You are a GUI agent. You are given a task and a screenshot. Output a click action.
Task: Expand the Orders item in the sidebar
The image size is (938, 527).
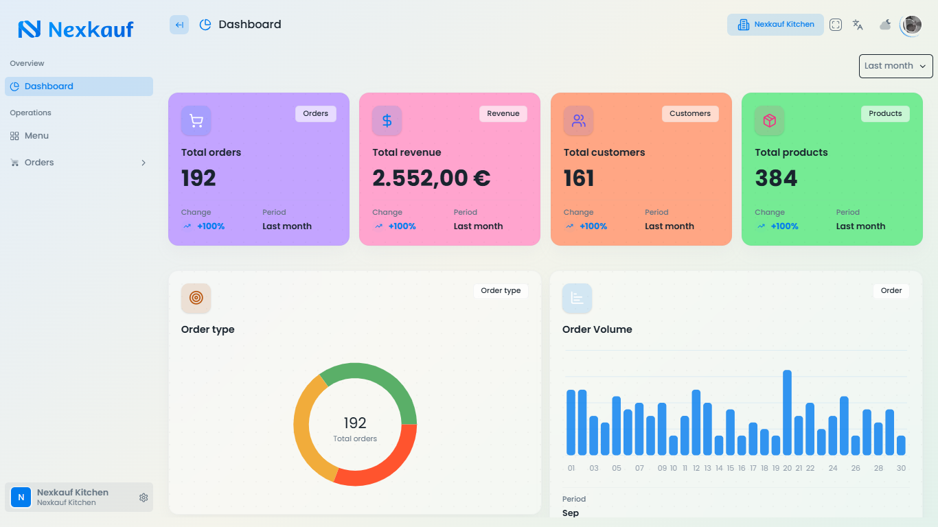pos(144,163)
